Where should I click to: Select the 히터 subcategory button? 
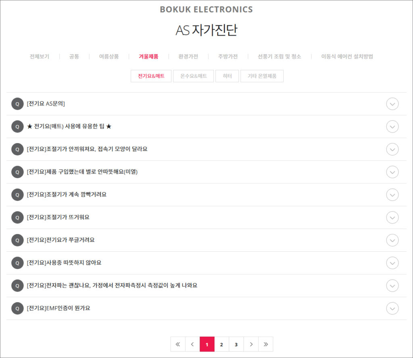(227, 76)
